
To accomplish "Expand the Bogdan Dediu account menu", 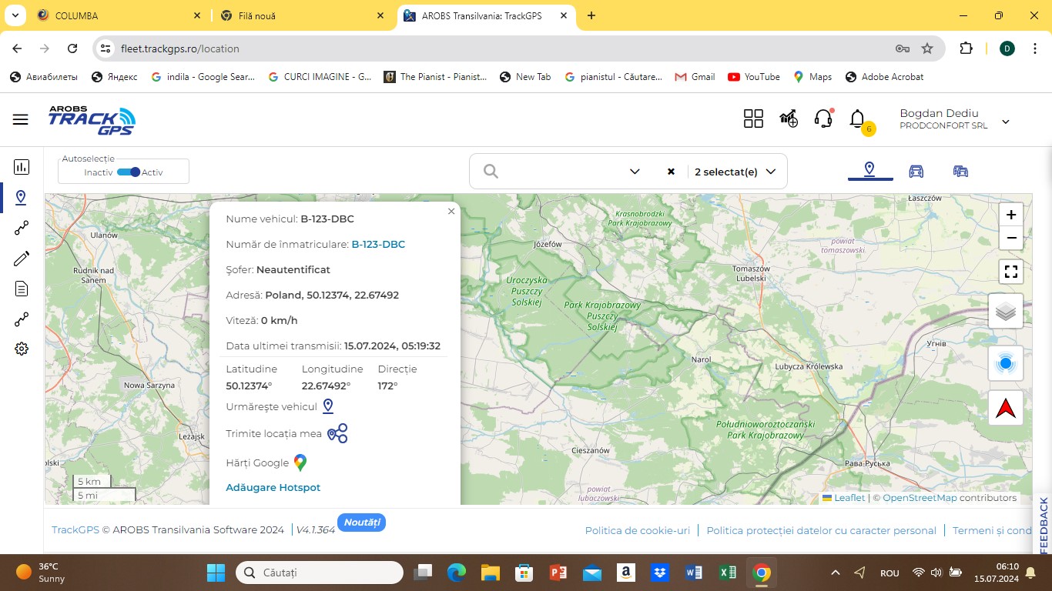I will (1005, 122).
